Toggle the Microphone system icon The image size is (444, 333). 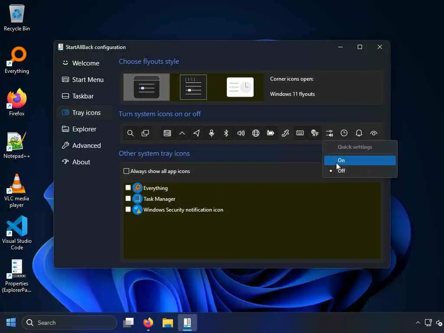pos(212,133)
